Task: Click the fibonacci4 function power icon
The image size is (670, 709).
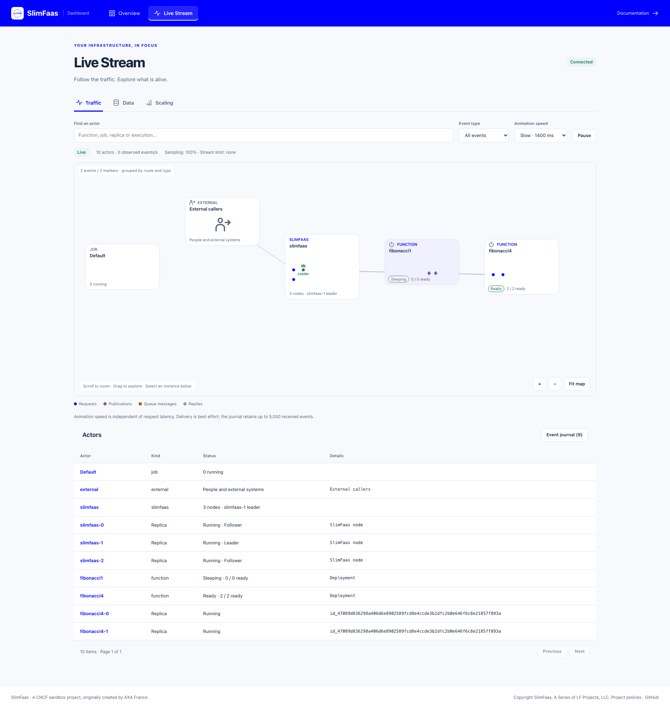Action: [x=491, y=244]
